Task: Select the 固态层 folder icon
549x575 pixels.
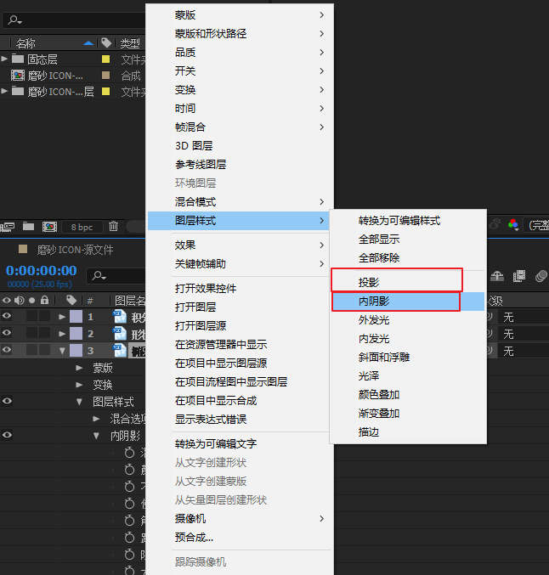Action: (x=18, y=59)
